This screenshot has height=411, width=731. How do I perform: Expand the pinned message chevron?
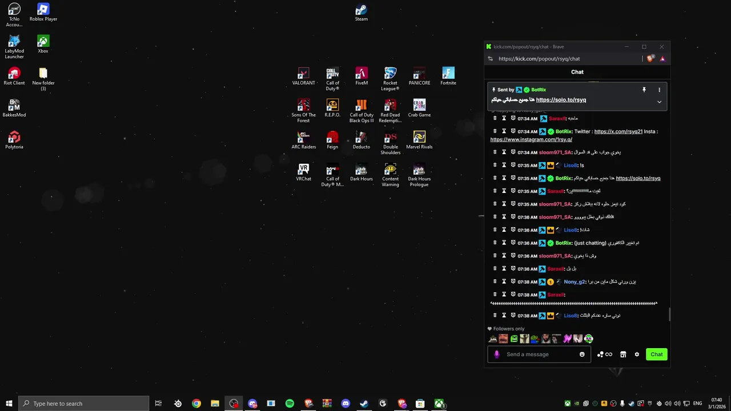click(659, 102)
